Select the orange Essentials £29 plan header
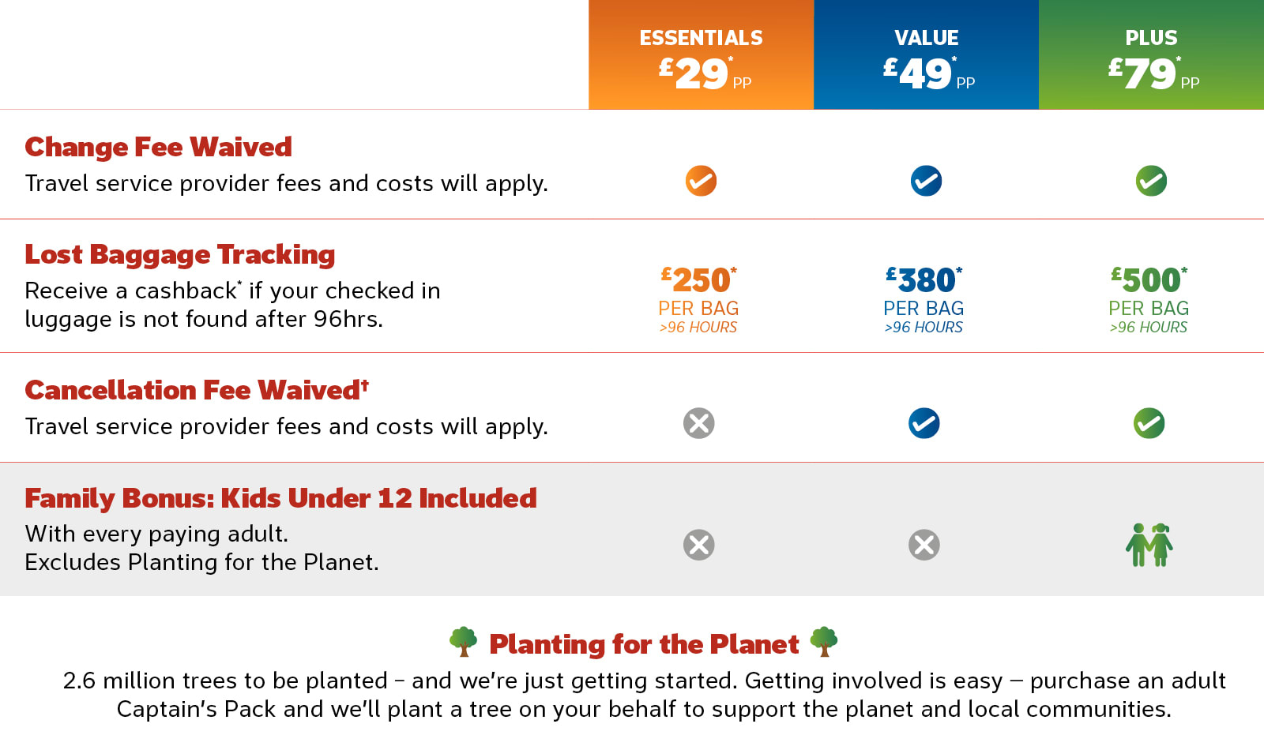This screenshot has width=1264, height=750. pyautogui.click(x=701, y=55)
